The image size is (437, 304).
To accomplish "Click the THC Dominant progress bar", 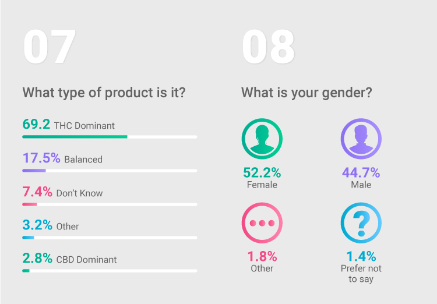I will click(x=110, y=137).
